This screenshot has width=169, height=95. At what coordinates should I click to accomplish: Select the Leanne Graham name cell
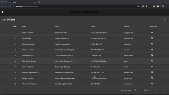click(x=28, y=33)
